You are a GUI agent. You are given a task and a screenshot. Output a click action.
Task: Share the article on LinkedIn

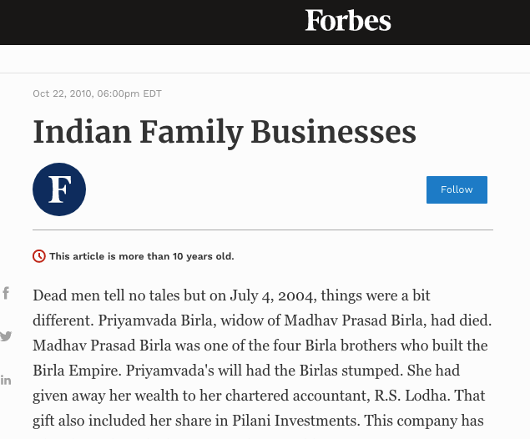coord(6,381)
